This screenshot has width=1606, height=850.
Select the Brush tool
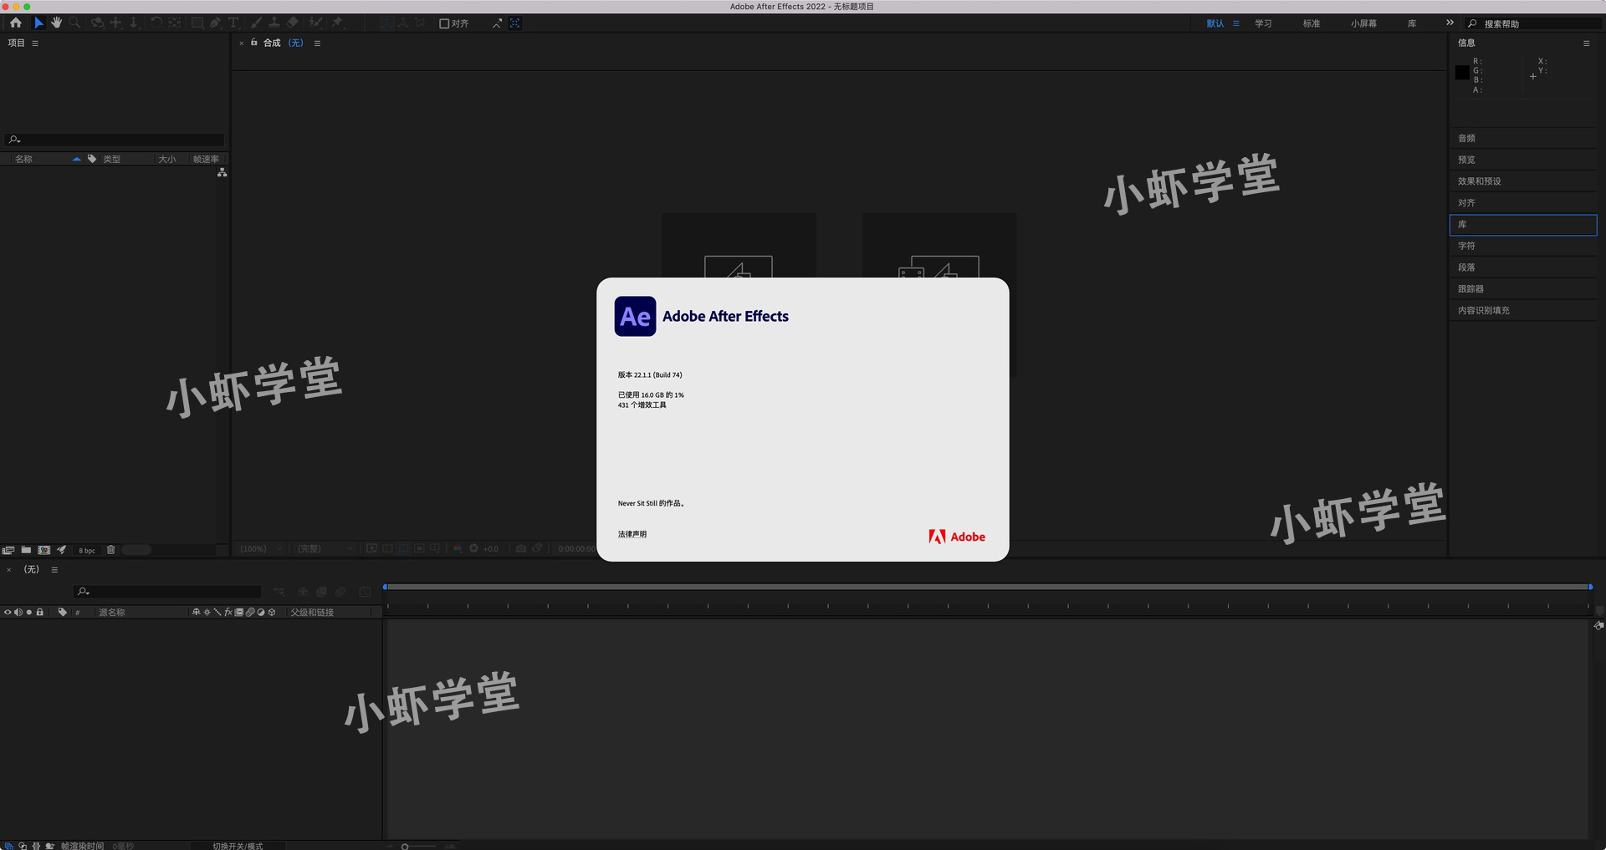click(256, 23)
